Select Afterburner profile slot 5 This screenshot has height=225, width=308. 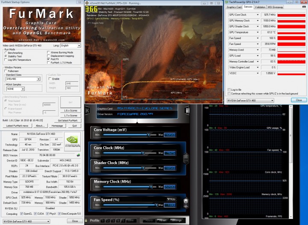tap(123, 220)
